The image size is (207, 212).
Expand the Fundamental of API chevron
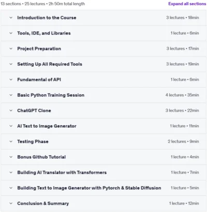click(11, 80)
